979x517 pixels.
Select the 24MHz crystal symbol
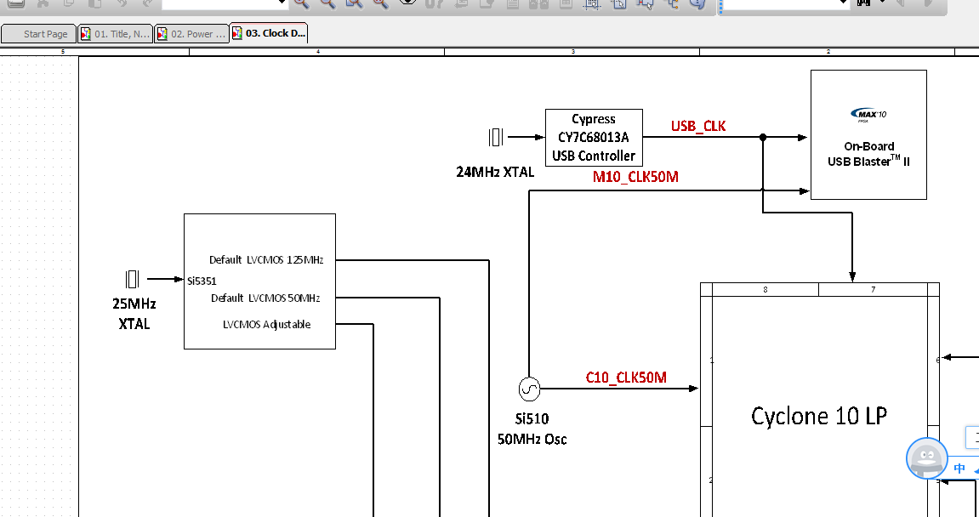tap(496, 137)
